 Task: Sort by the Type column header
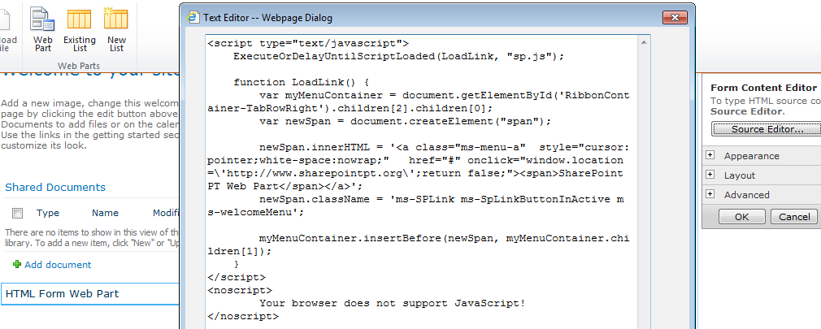tap(48, 213)
